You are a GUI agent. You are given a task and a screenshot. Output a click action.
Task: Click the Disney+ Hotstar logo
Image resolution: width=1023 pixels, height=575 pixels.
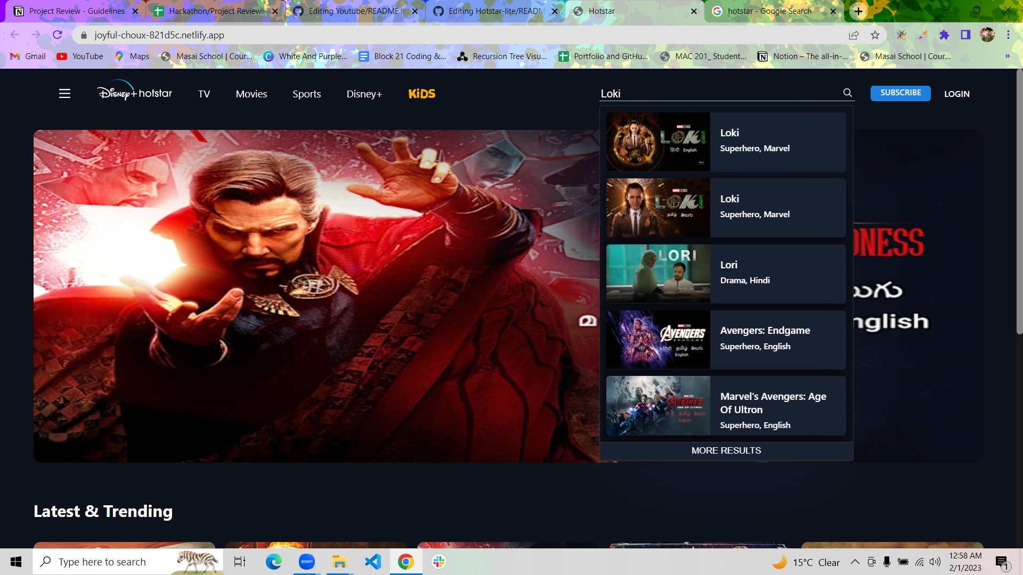point(135,92)
